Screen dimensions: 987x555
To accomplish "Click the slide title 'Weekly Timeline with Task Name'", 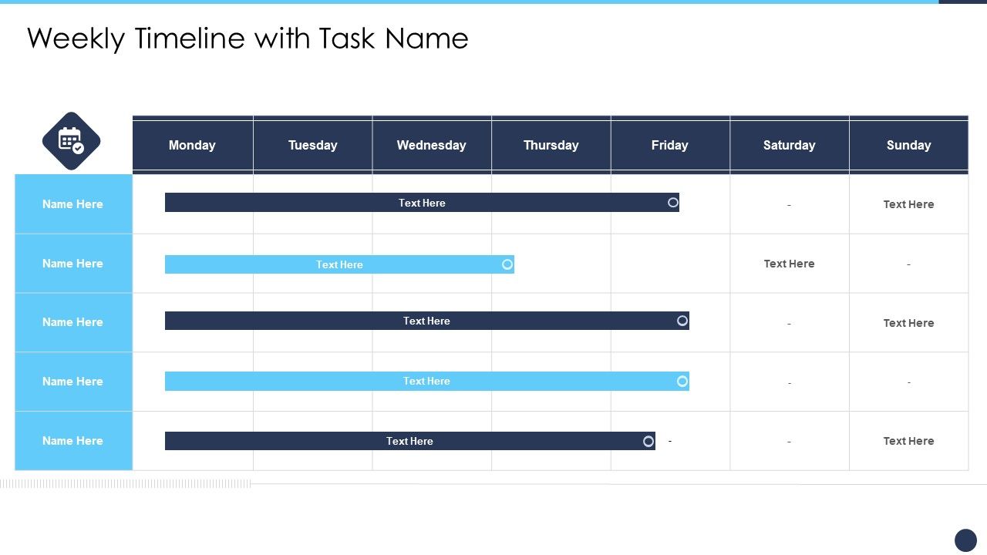I will tap(248, 39).
